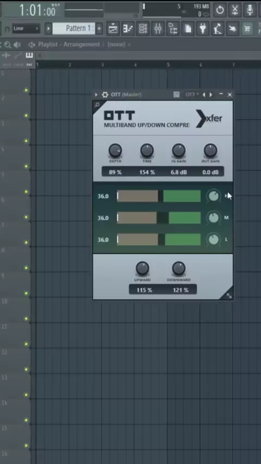Click the L band threshold meter bar
The width and height of the screenshot is (261, 464).
click(x=159, y=240)
